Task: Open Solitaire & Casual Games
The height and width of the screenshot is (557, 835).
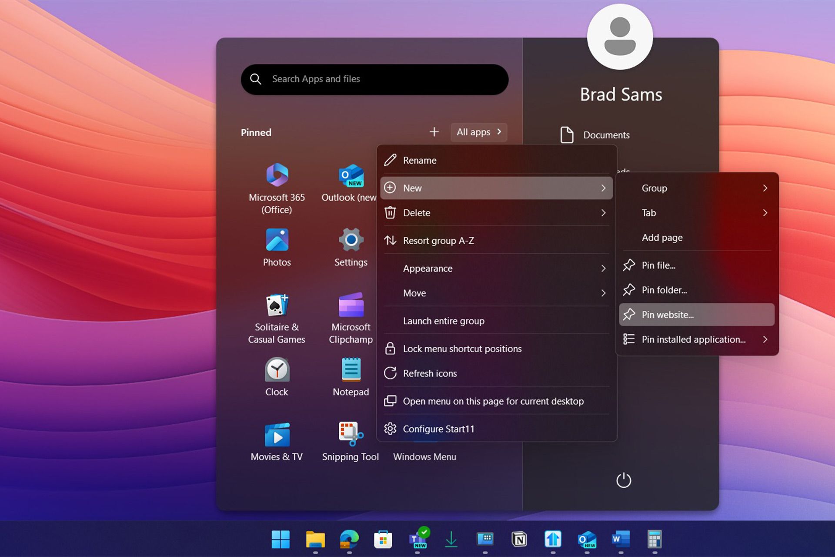Action: 277,305
